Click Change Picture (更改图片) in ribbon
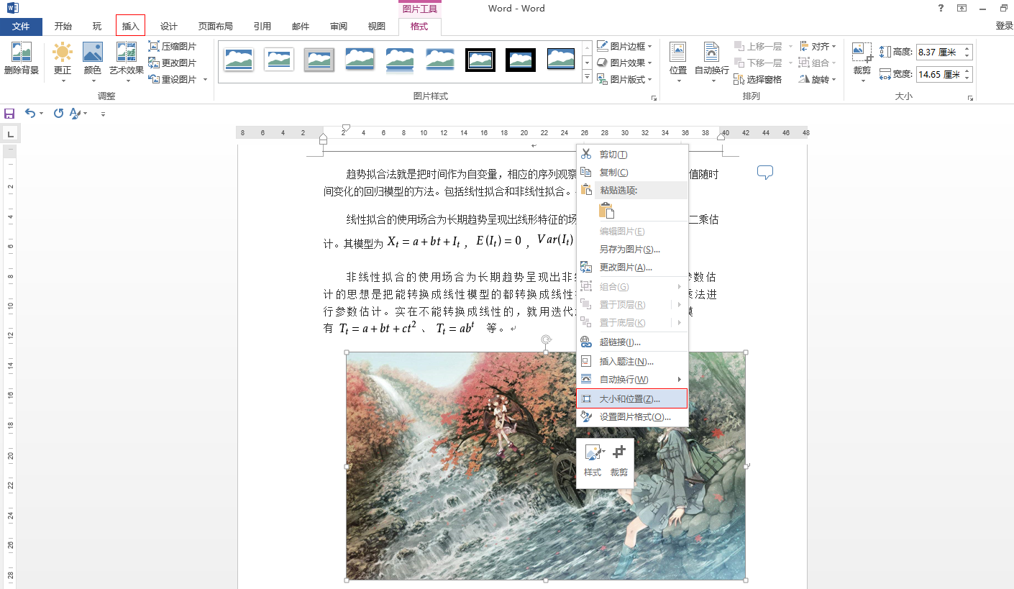 [x=173, y=63]
